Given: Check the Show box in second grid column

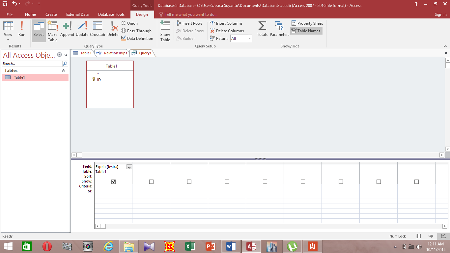Looking at the screenshot, I should tap(151, 182).
